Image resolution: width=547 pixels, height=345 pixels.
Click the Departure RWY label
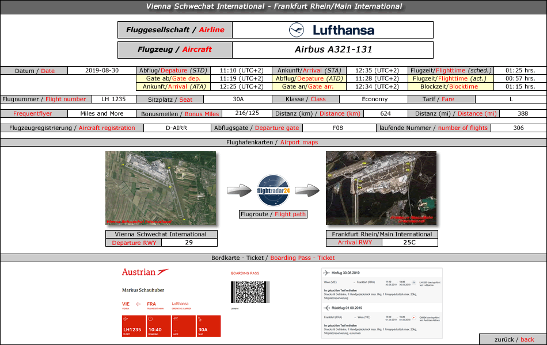pos(134,243)
